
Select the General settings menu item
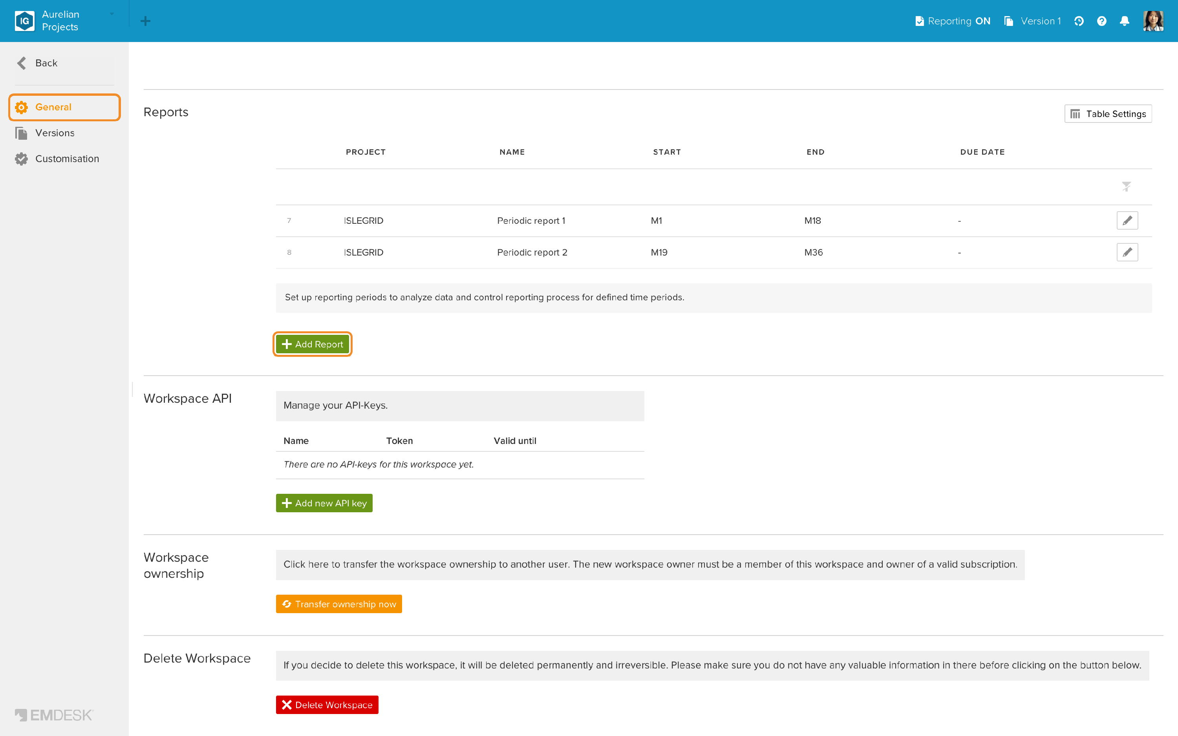click(x=64, y=107)
